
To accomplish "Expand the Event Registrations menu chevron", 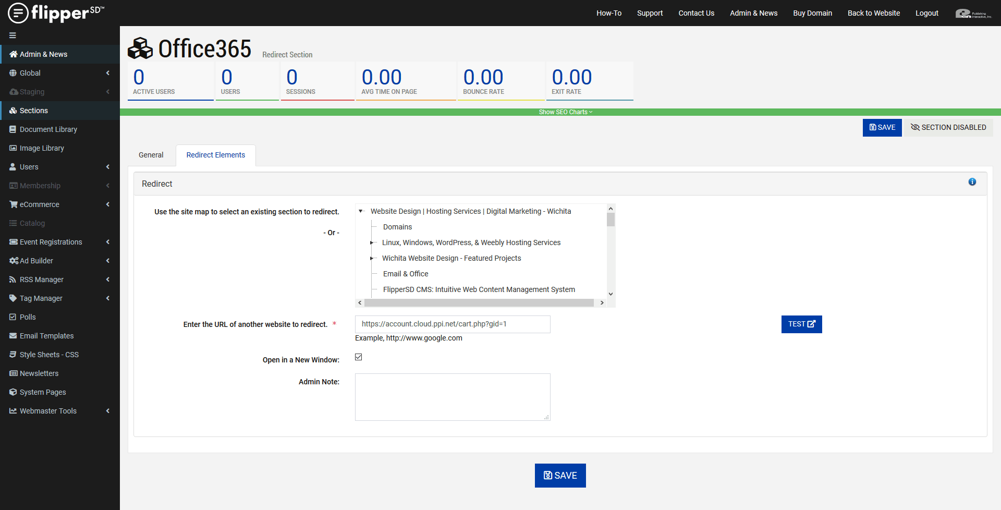I will coord(108,242).
